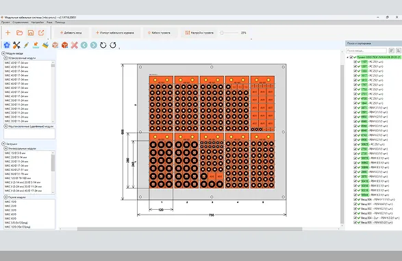Select МКС 15/0 3-9 мм universal module
The height and width of the screenshot is (261, 402).
coord(15,153)
